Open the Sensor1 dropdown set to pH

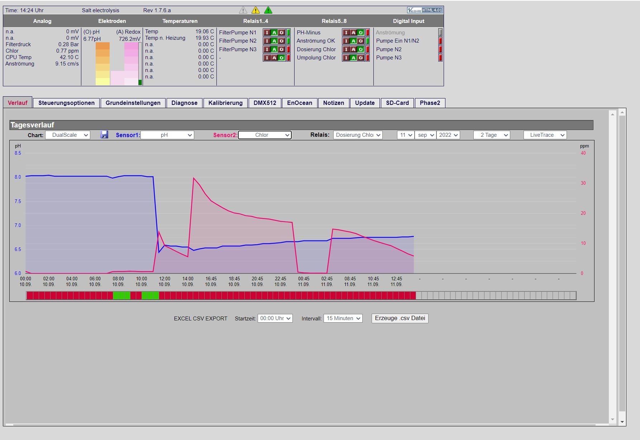coord(167,135)
